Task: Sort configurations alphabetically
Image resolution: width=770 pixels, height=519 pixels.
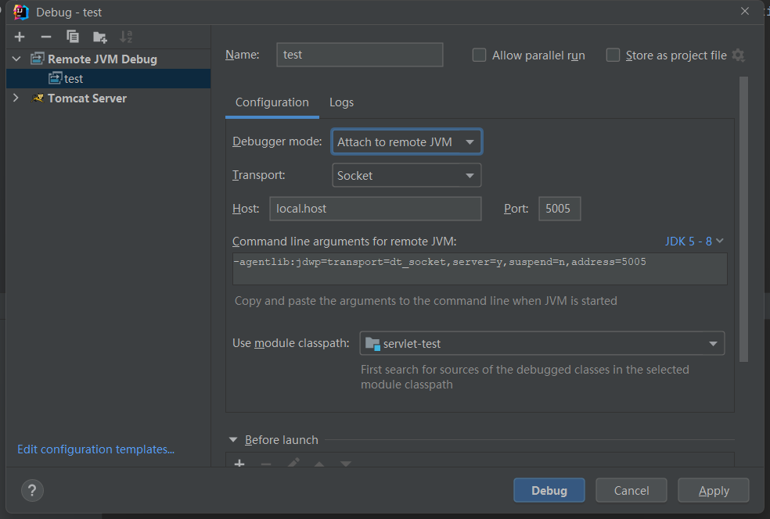Action: [x=126, y=37]
